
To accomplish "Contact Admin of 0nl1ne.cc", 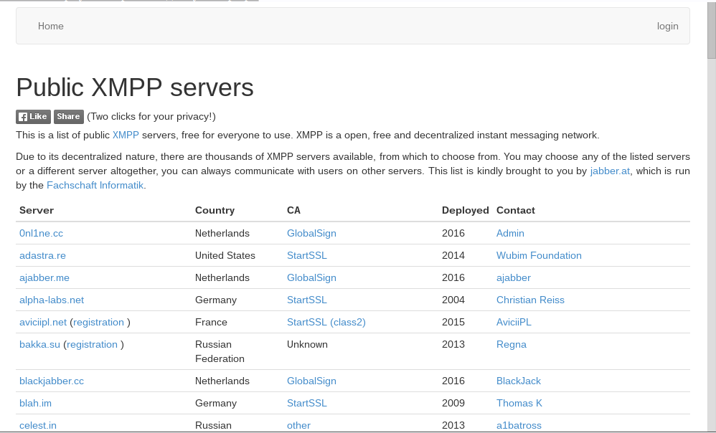I will pyautogui.click(x=510, y=233).
